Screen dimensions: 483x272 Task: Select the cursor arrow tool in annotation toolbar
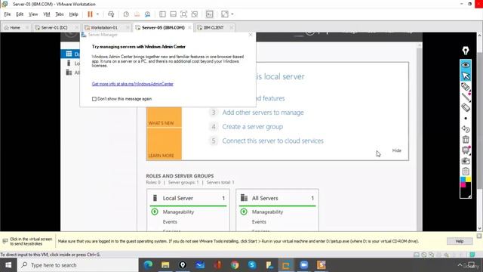point(466,76)
